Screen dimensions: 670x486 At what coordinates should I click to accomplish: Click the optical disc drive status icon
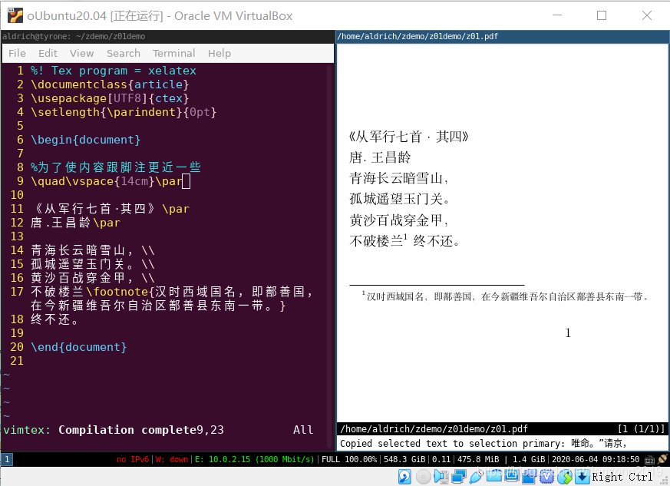[424, 477]
